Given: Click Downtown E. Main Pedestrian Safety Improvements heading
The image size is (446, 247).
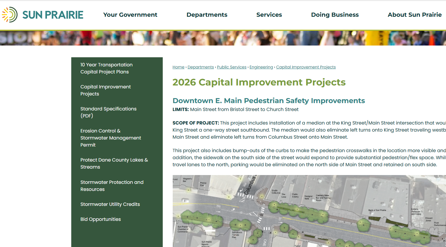Looking at the screenshot, I should [269, 101].
